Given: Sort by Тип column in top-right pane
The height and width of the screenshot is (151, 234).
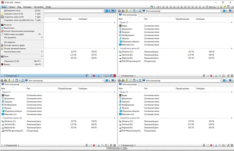Looking at the screenshot, I should pyautogui.click(x=159, y=19).
